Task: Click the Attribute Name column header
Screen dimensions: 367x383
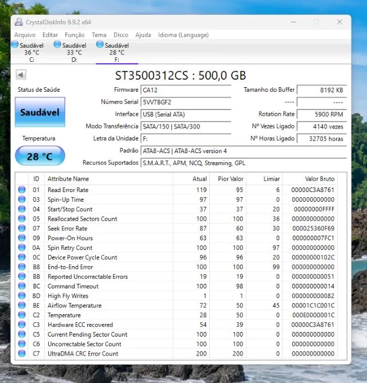Action: (109, 179)
